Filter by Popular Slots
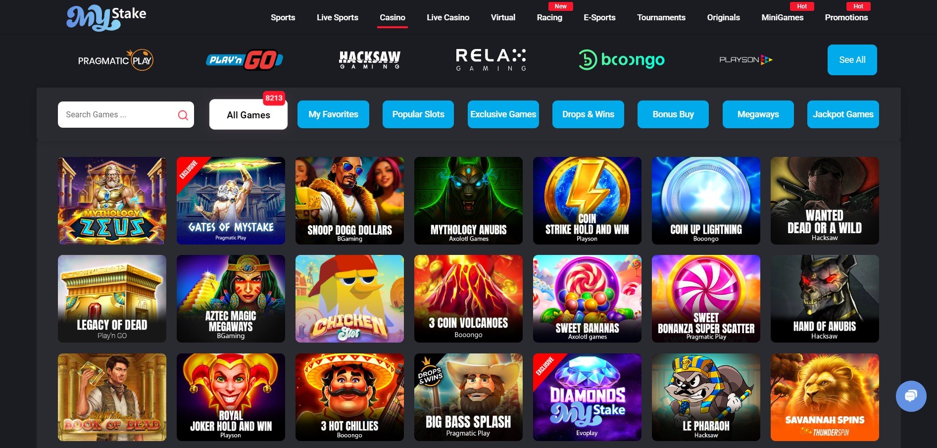 (x=418, y=114)
